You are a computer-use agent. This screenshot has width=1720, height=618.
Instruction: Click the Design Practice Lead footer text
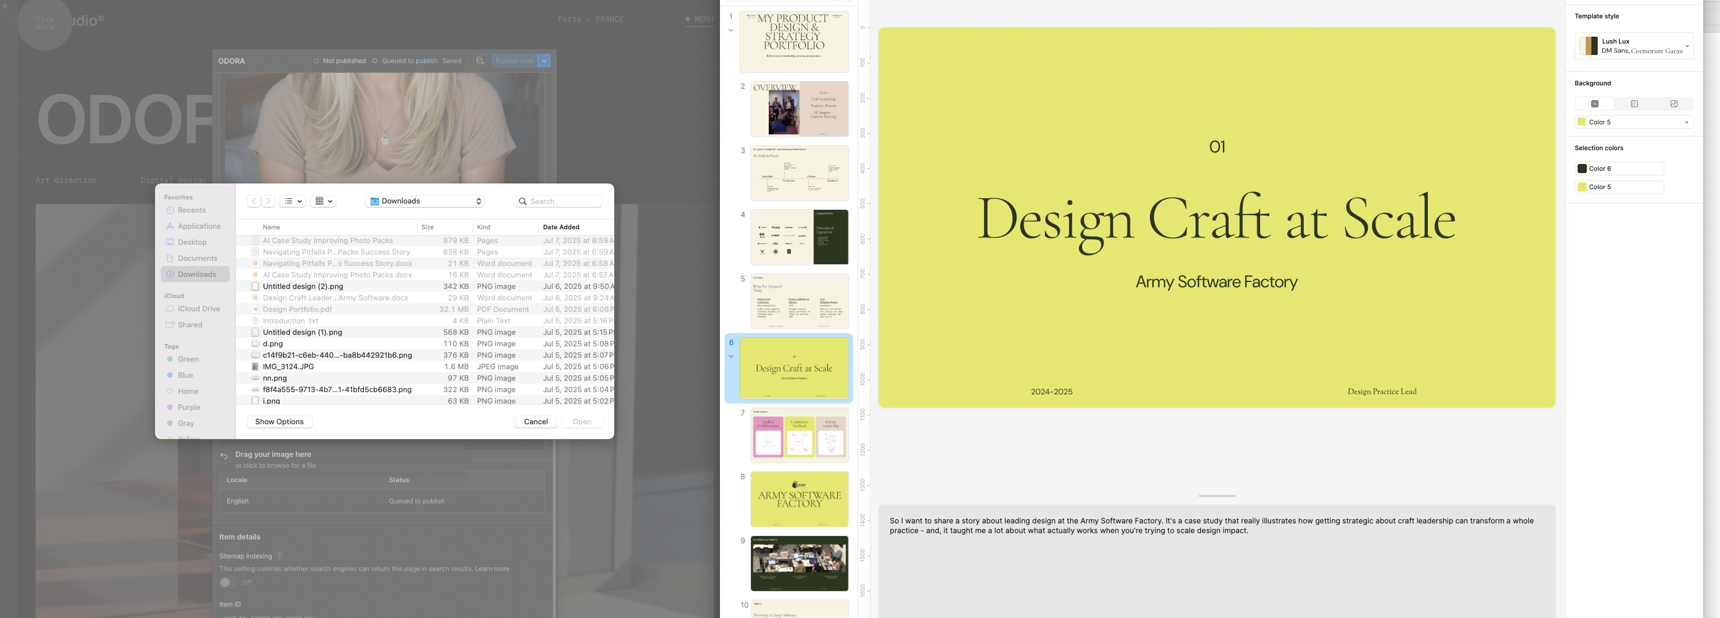pos(1381,392)
